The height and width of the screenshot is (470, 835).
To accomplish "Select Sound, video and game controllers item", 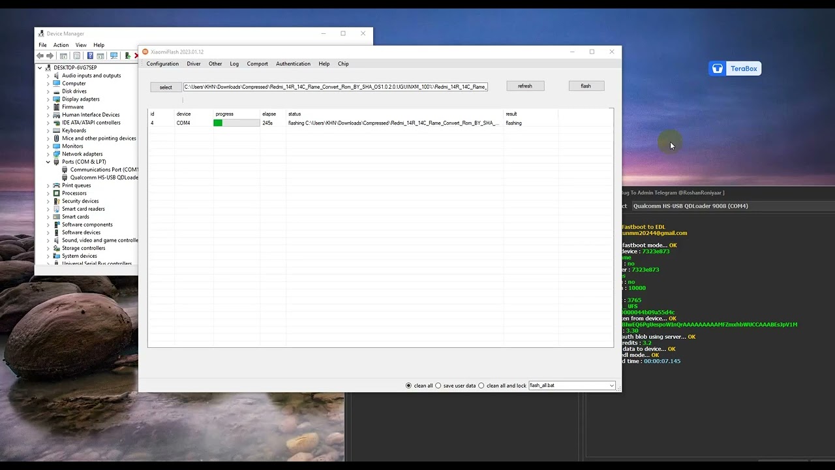I will [100, 240].
